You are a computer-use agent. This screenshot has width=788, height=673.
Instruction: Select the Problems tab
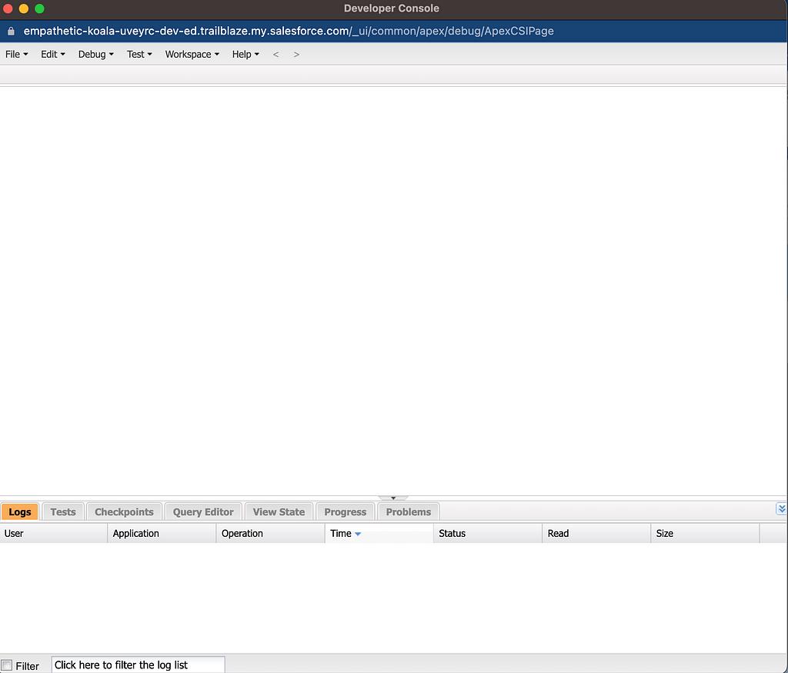coord(408,512)
